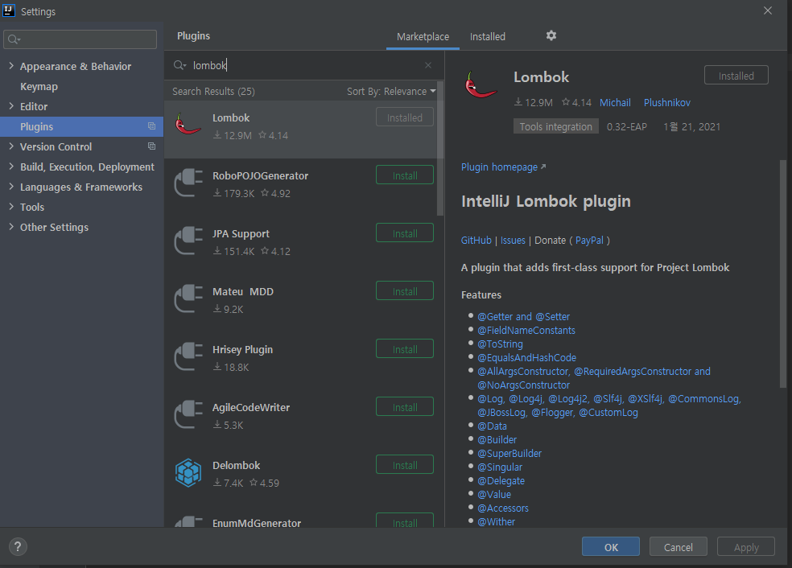792x568 pixels.
Task: Click the copy icon beside Version Control
Action: pyautogui.click(x=151, y=146)
